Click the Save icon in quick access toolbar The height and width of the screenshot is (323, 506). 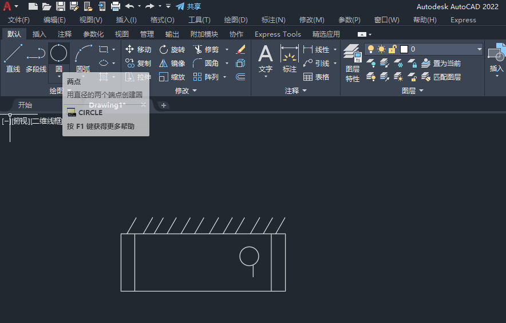point(60,6)
